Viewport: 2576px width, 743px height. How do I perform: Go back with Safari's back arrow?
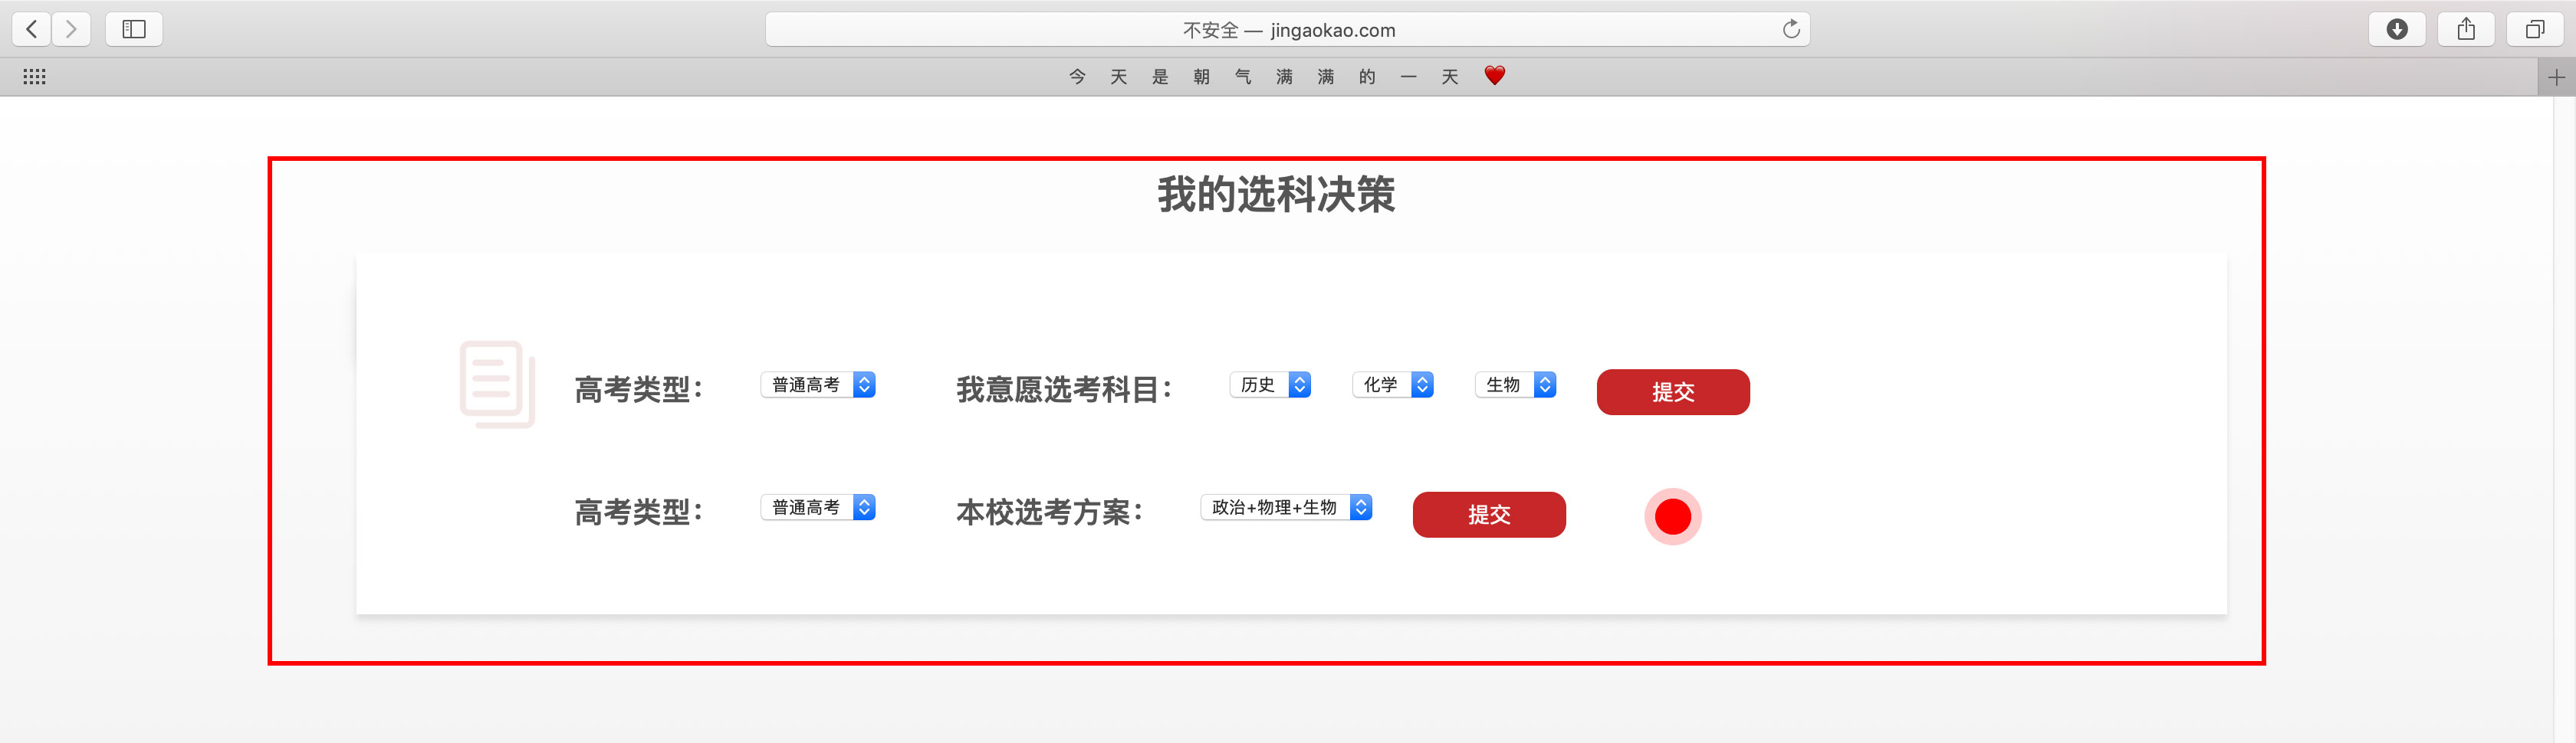tap(32, 29)
